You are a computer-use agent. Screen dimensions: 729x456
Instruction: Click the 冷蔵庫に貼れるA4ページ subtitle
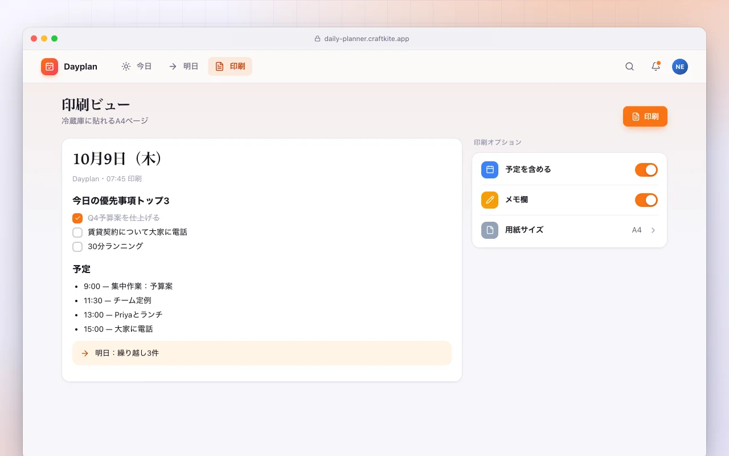(105, 121)
